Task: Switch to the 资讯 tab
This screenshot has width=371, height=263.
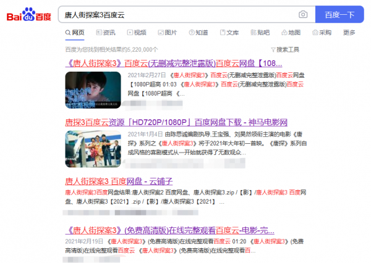Action: tap(106, 32)
